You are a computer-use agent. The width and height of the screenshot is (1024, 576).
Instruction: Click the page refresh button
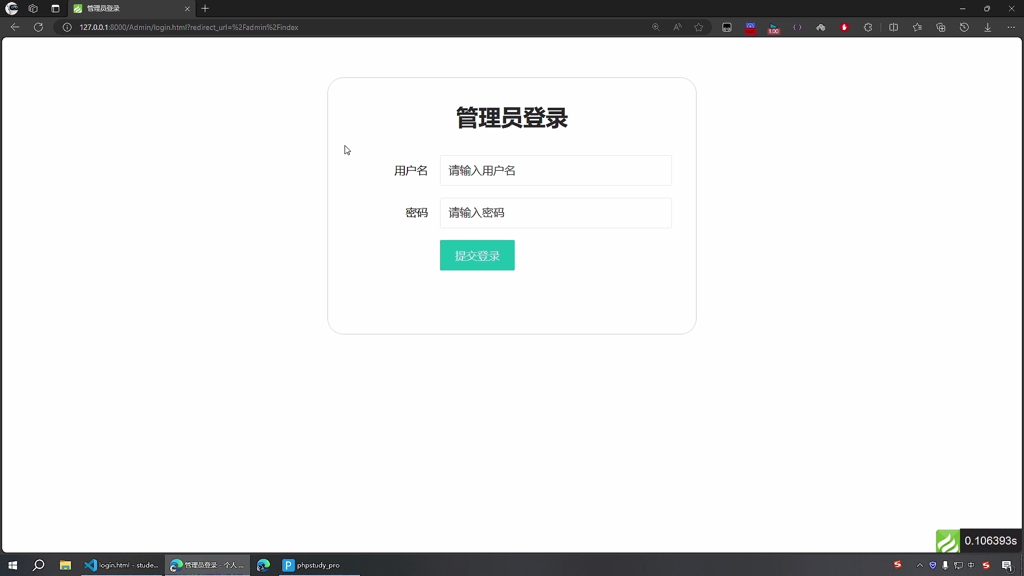click(x=38, y=27)
